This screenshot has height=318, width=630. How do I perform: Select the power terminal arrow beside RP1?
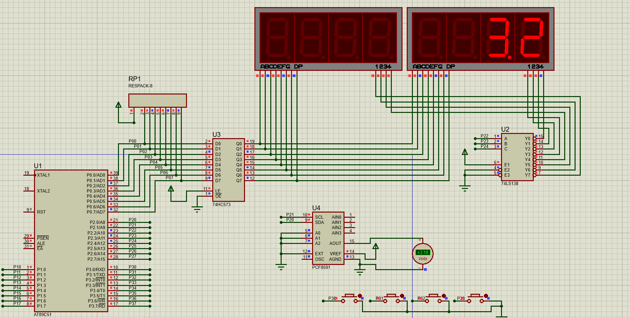[119, 105]
